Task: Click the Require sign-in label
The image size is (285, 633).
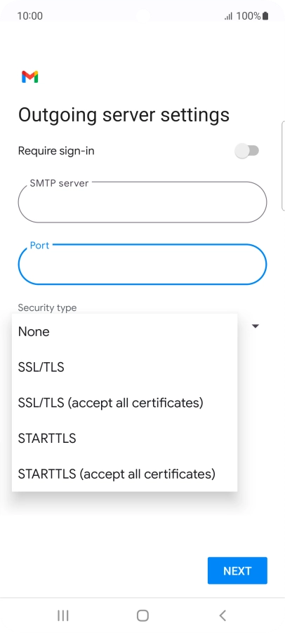Action: click(x=56, y=151)
